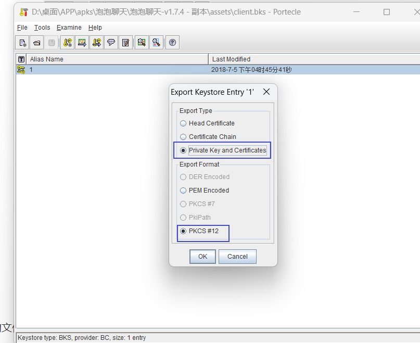Close the Export Keystore Entry dialog
Screen dimensions: 420x343
tap(266, 92)
